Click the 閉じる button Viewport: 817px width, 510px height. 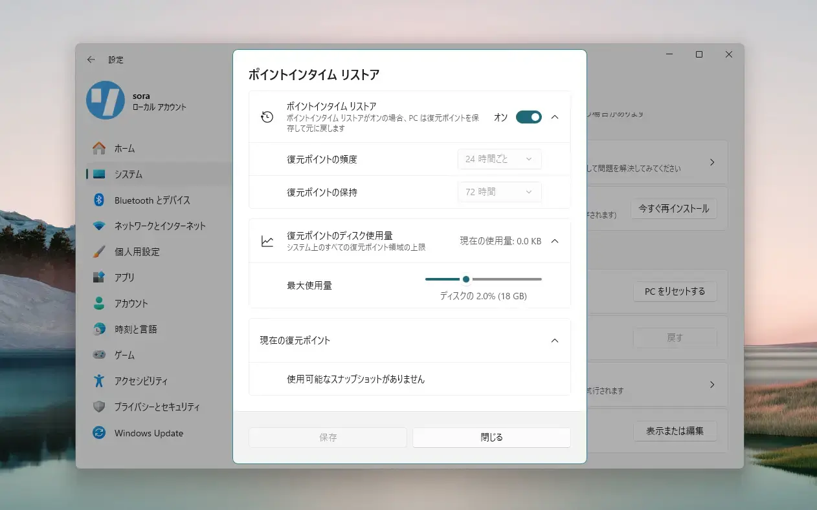(491, 438)
